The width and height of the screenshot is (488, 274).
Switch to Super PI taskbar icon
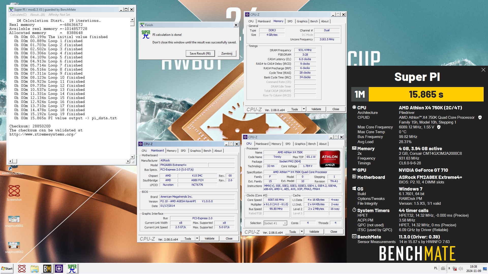72,268
